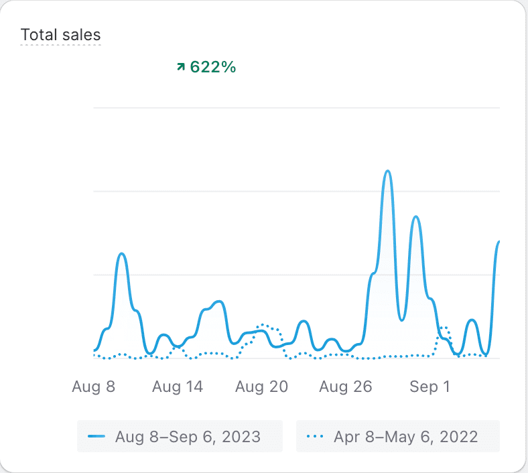Viewport: 528px width, 473px height.
Task: Click the solid line icon in the 2023 legend
Action: (x=97, y=437)
